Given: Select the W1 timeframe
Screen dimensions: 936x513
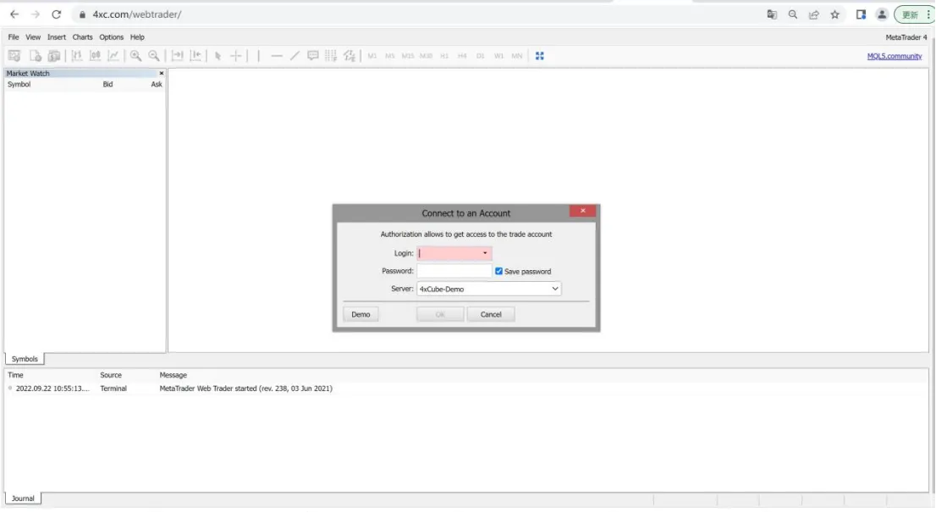Looking at the screenshot, I should click(498, 56).
